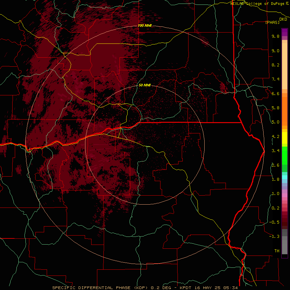
Task: Pick the cyan band of the color bar
Action: click(285, 177)
